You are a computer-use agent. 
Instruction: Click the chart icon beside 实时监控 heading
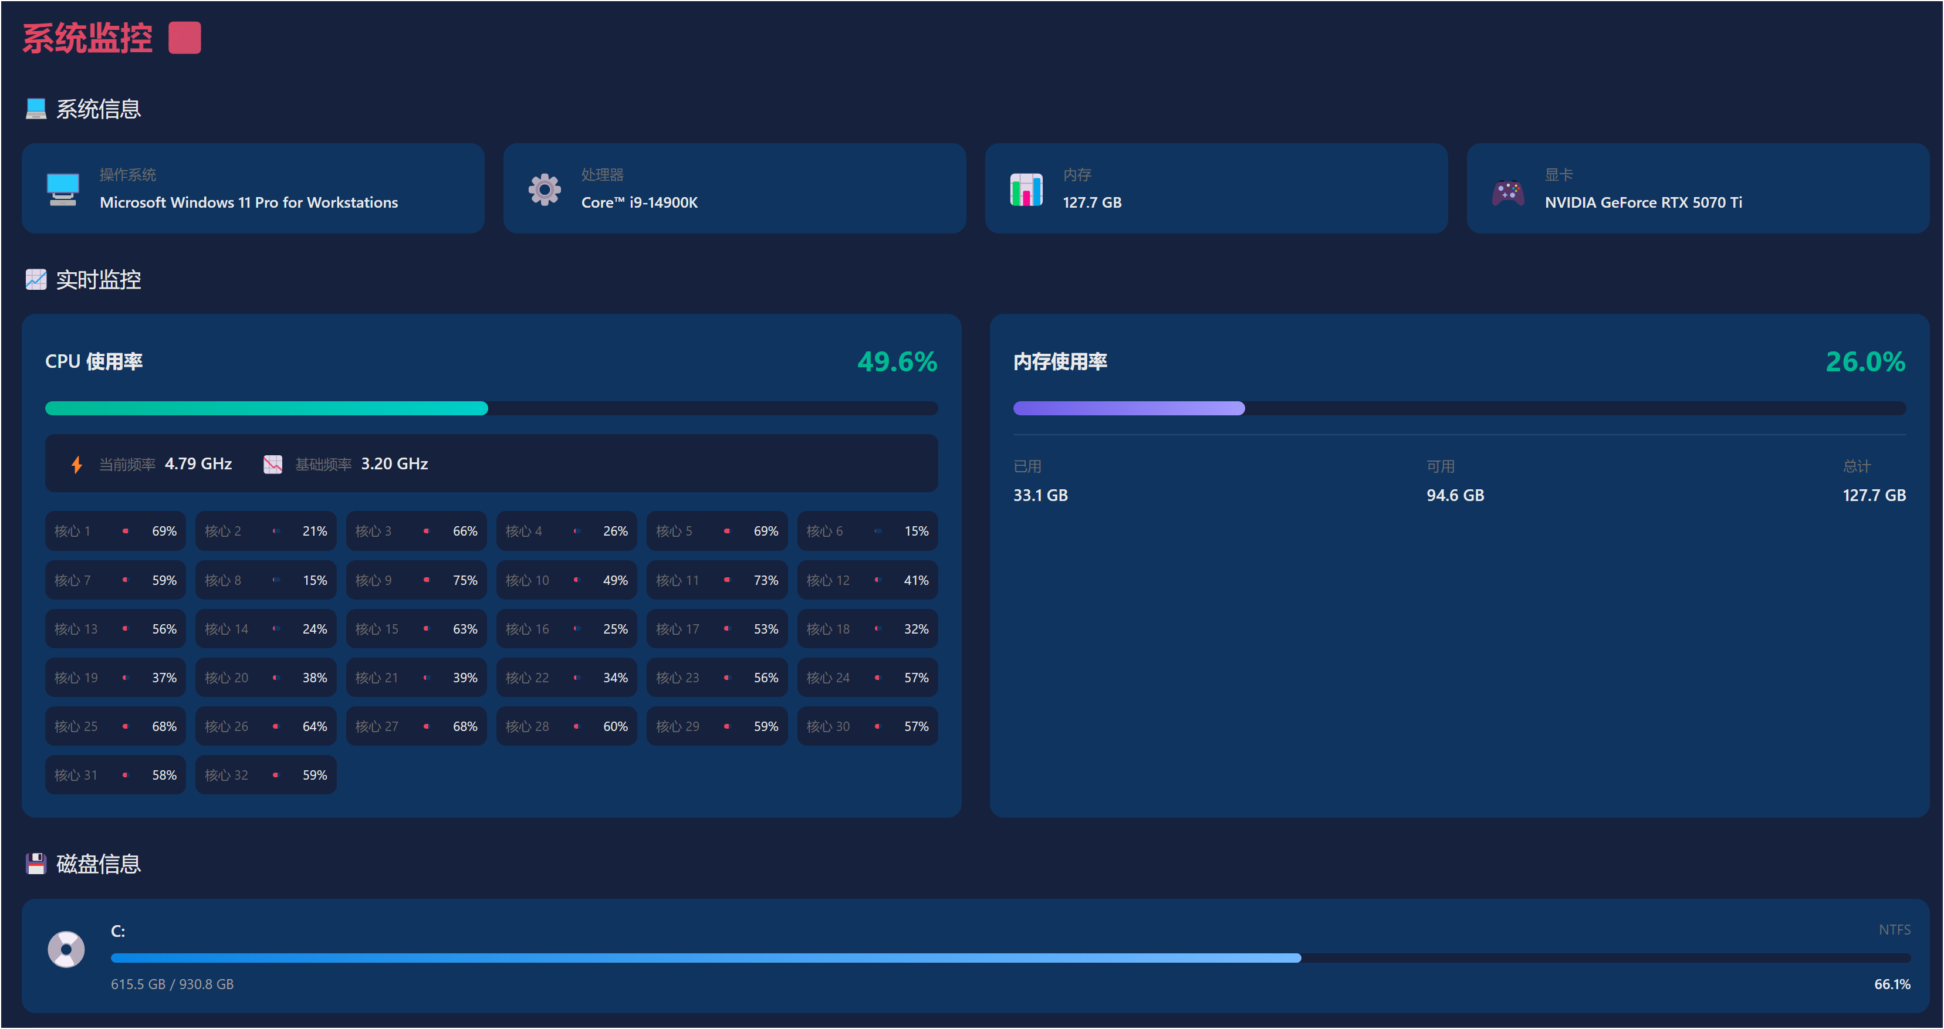[35, 279]
